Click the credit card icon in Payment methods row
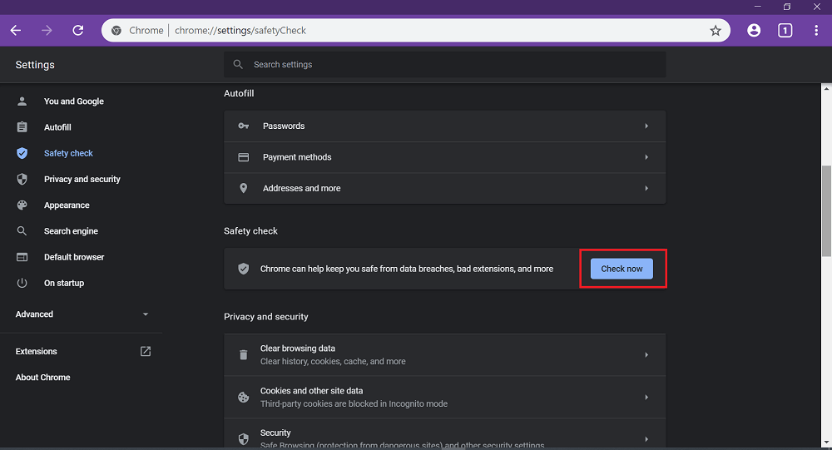 (x=244, y=157)
